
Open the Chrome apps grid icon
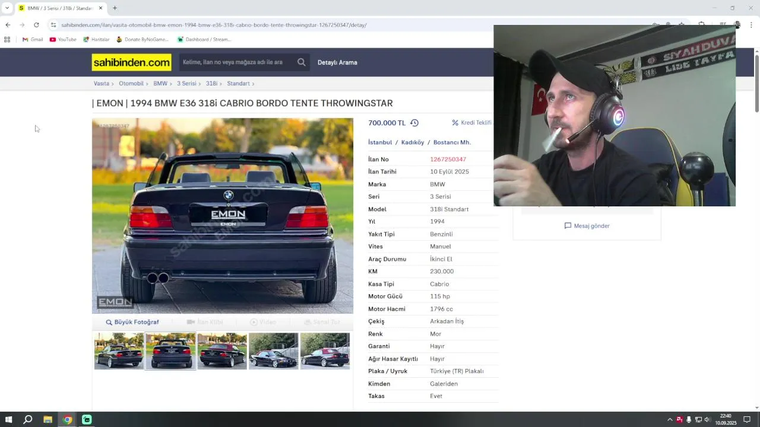[7, 40]
